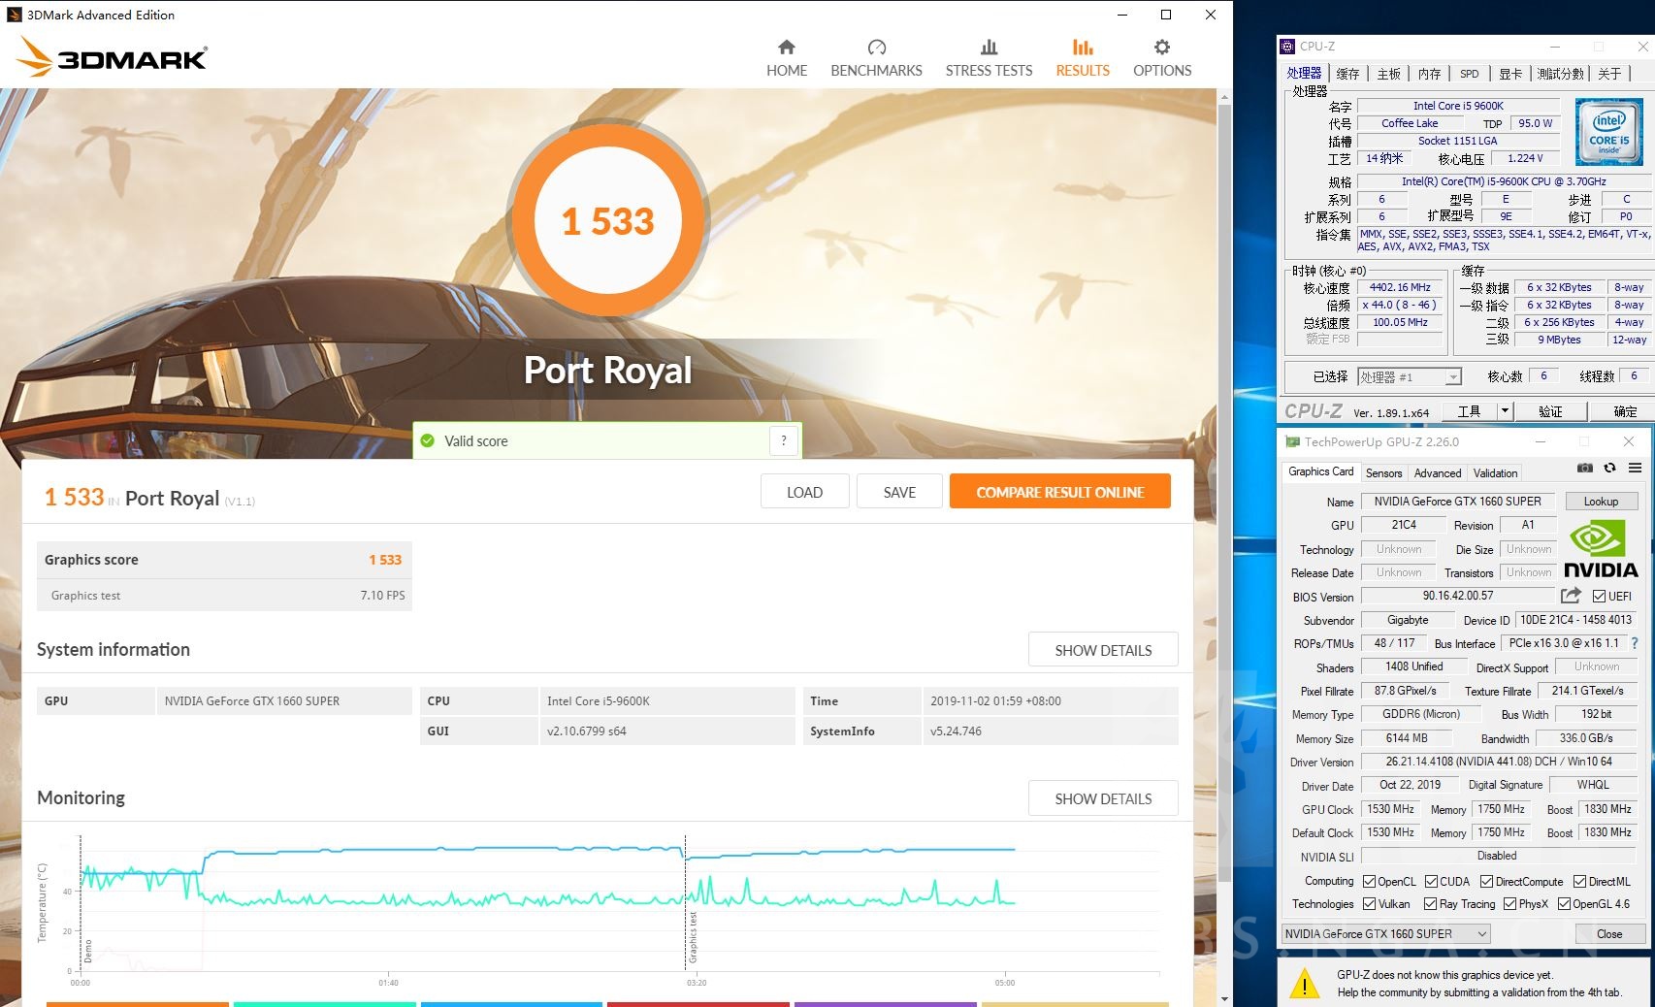Click the GPU-Z title bar icon
Screen dimensions: 1655x1007
pos(1292,441)
